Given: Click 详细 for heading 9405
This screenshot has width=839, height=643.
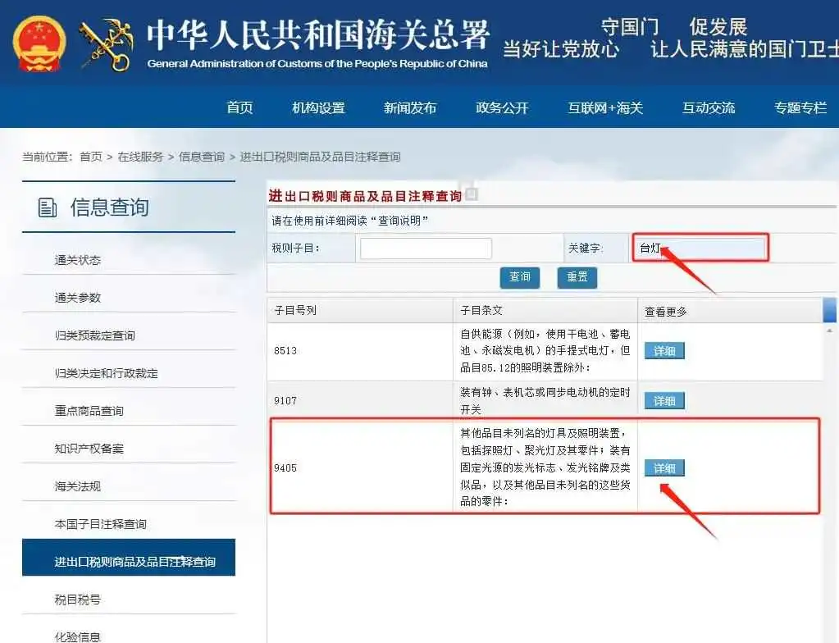Looking at the screenshot, I should pyautogui.click(x=664, y=468).
